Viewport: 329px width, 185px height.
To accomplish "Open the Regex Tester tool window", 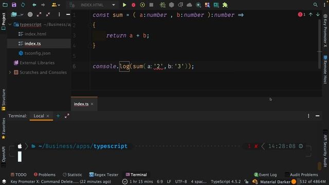I will [x=104, y=175].
